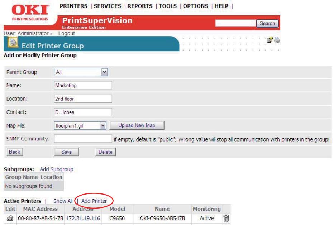Click the MAC address 00-80-87-AB-54-7B cell
333x225 pixels.
[41, 218]
